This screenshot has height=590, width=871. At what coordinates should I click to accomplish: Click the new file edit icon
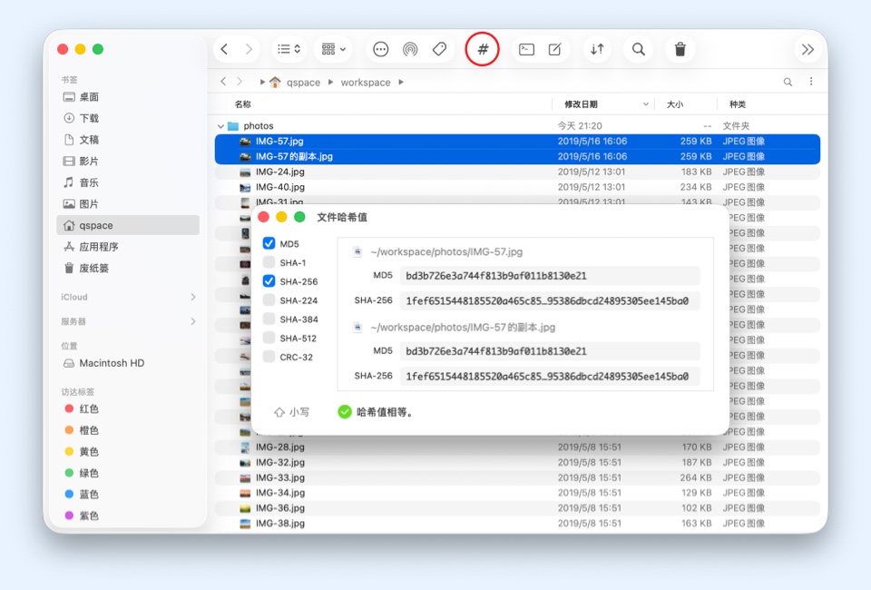tap(555, 50)
